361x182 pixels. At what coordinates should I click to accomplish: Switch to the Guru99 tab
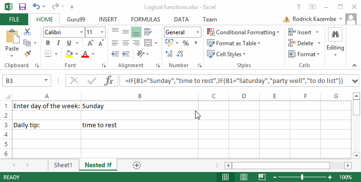coord(76,20)
